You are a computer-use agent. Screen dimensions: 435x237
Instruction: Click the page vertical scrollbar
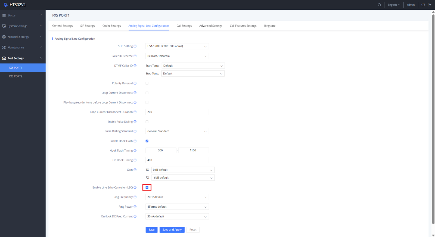(x=433, y=119)
